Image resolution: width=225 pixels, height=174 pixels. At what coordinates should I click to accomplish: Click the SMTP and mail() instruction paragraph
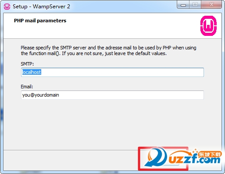[x=108, y=51]
